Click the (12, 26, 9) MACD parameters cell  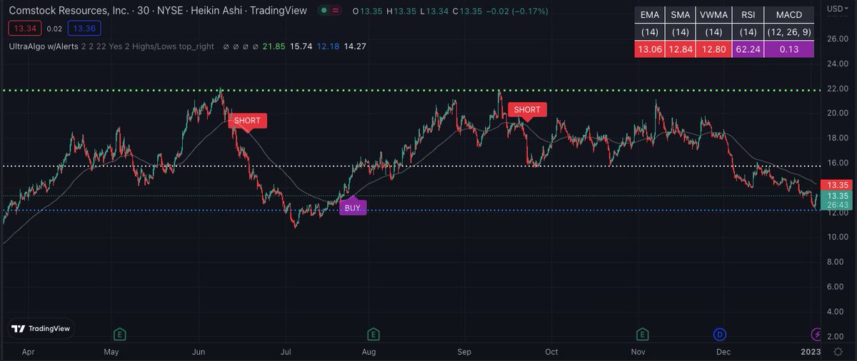(x=788, y=32)
